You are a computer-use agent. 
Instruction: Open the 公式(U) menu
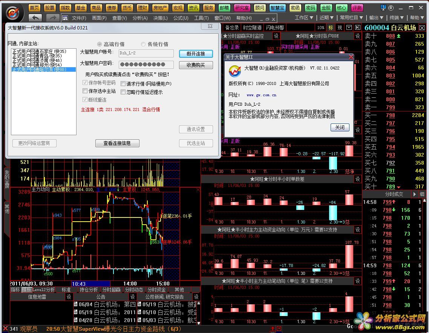[x=181, y=18]
